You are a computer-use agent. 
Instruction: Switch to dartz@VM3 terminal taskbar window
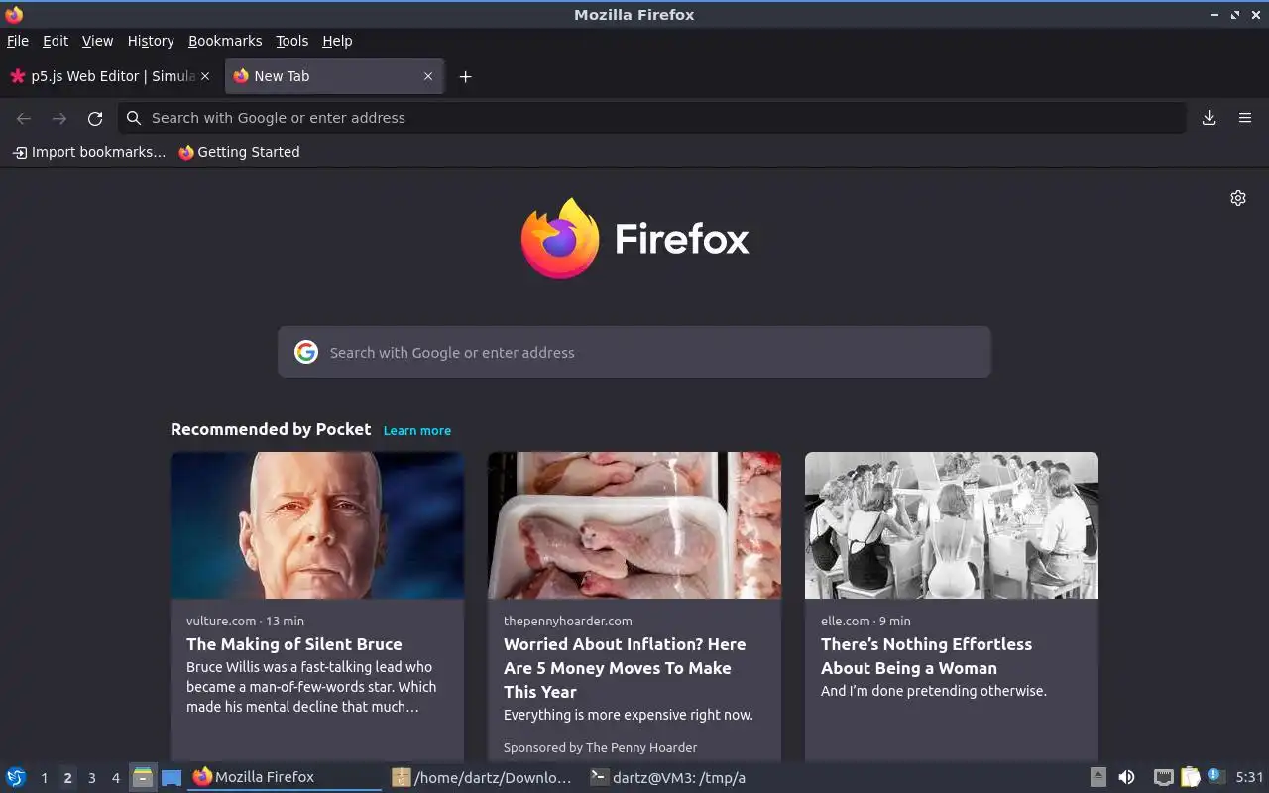pos(682,778)
